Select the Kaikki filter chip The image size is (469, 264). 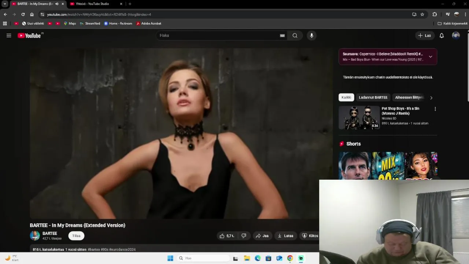[346, 98]
